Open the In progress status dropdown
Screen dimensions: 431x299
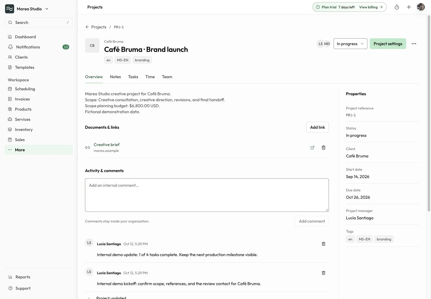point(350,44)
